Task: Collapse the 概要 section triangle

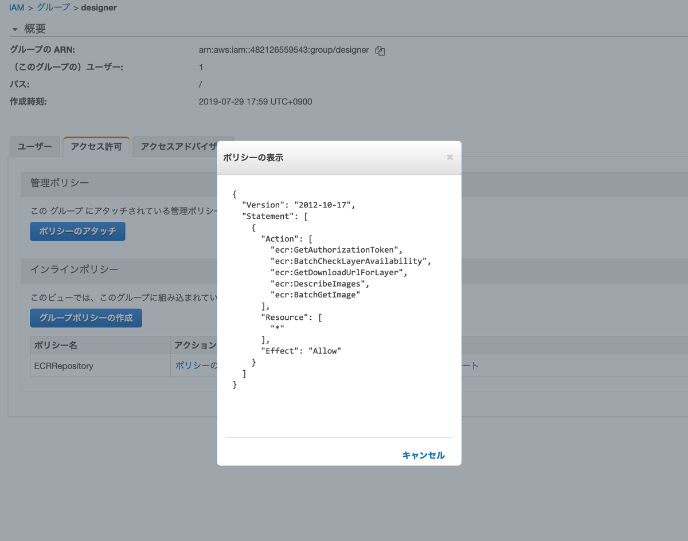Action: pyautogui.click(x=15, y=29)
